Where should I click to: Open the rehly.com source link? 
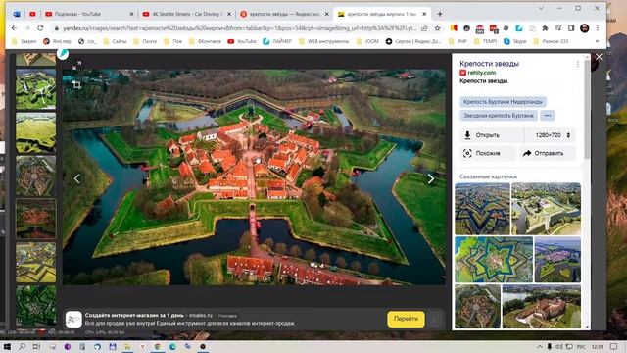pos(481,73)
